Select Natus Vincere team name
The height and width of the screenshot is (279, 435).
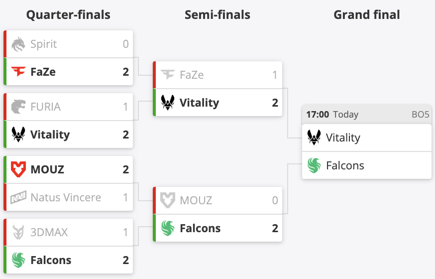tap(66, 198)
